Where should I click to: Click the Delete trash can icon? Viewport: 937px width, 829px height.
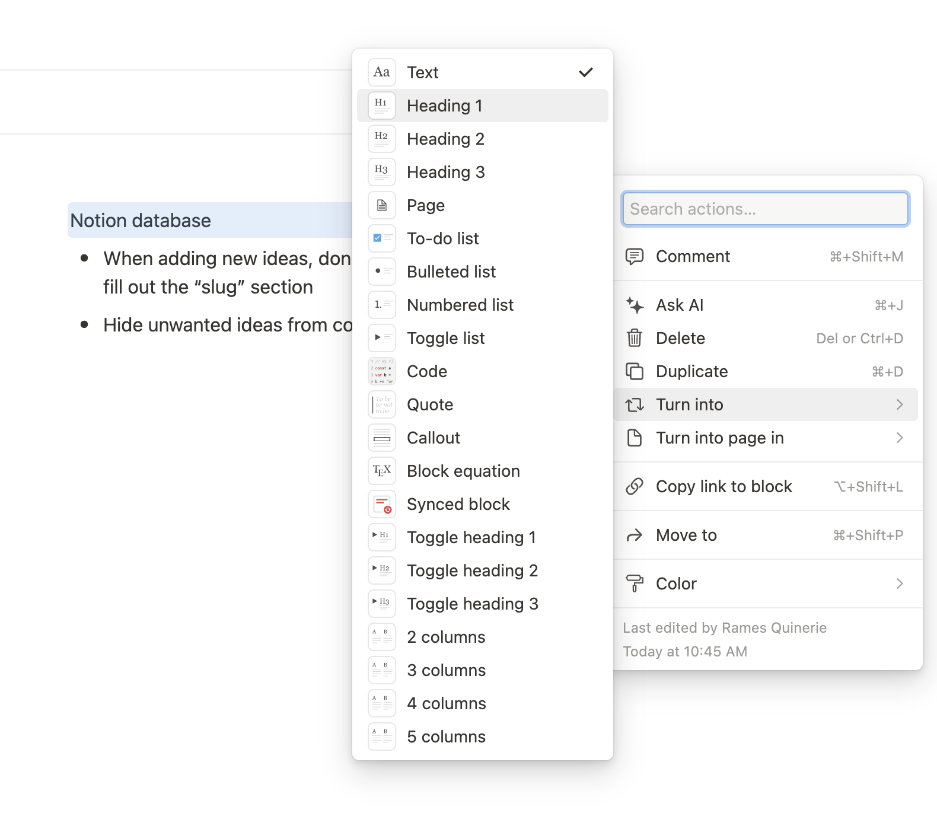pyautogui.click(x=635, y=338)
